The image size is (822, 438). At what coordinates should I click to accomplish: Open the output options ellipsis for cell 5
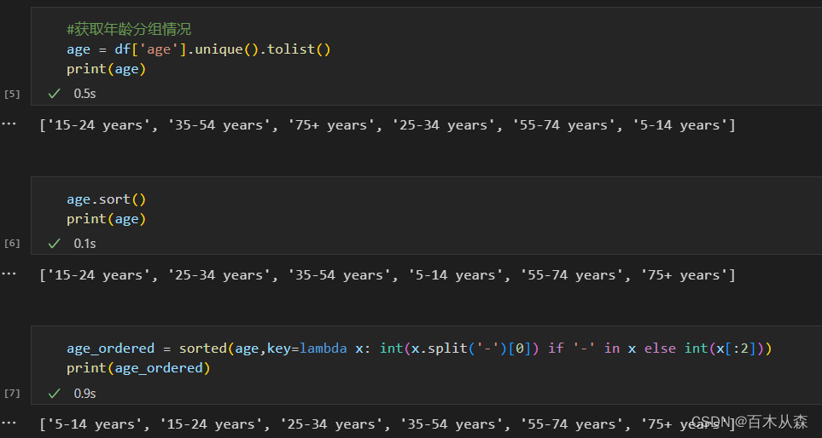pos(9,124)
